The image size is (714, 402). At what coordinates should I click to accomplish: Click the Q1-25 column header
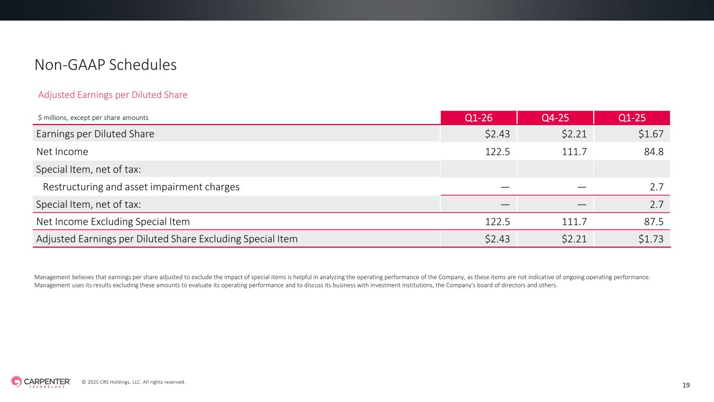click(632, 117)
